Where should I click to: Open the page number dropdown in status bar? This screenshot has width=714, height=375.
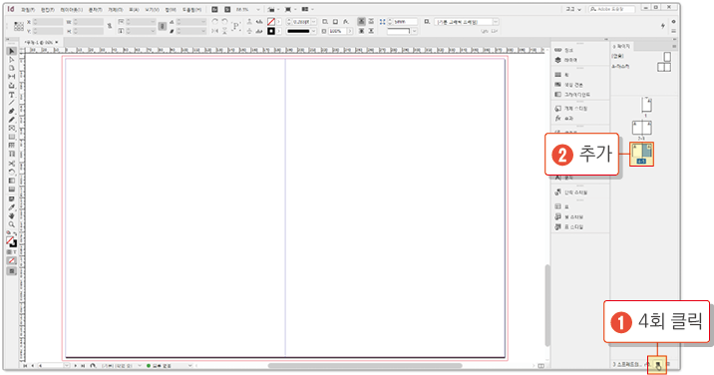(x=67, y=365)
